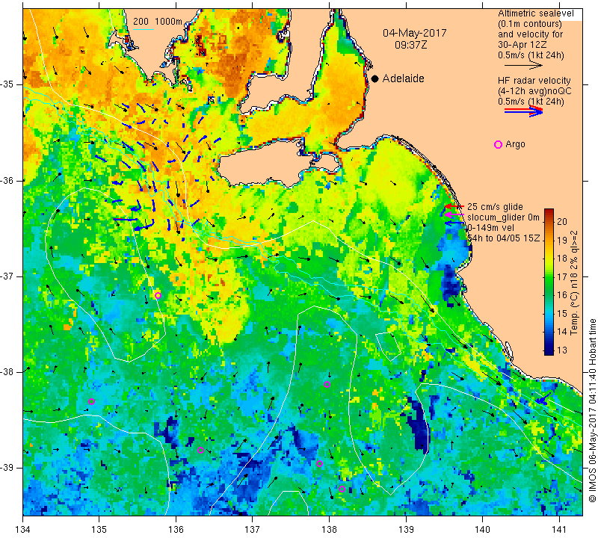This screenshot has height=538, width=598.
Task: Click the colorbar tick label '19'
Action: coord(562,240)
